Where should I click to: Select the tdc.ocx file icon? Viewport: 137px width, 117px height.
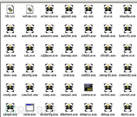(x=10, y=9)
